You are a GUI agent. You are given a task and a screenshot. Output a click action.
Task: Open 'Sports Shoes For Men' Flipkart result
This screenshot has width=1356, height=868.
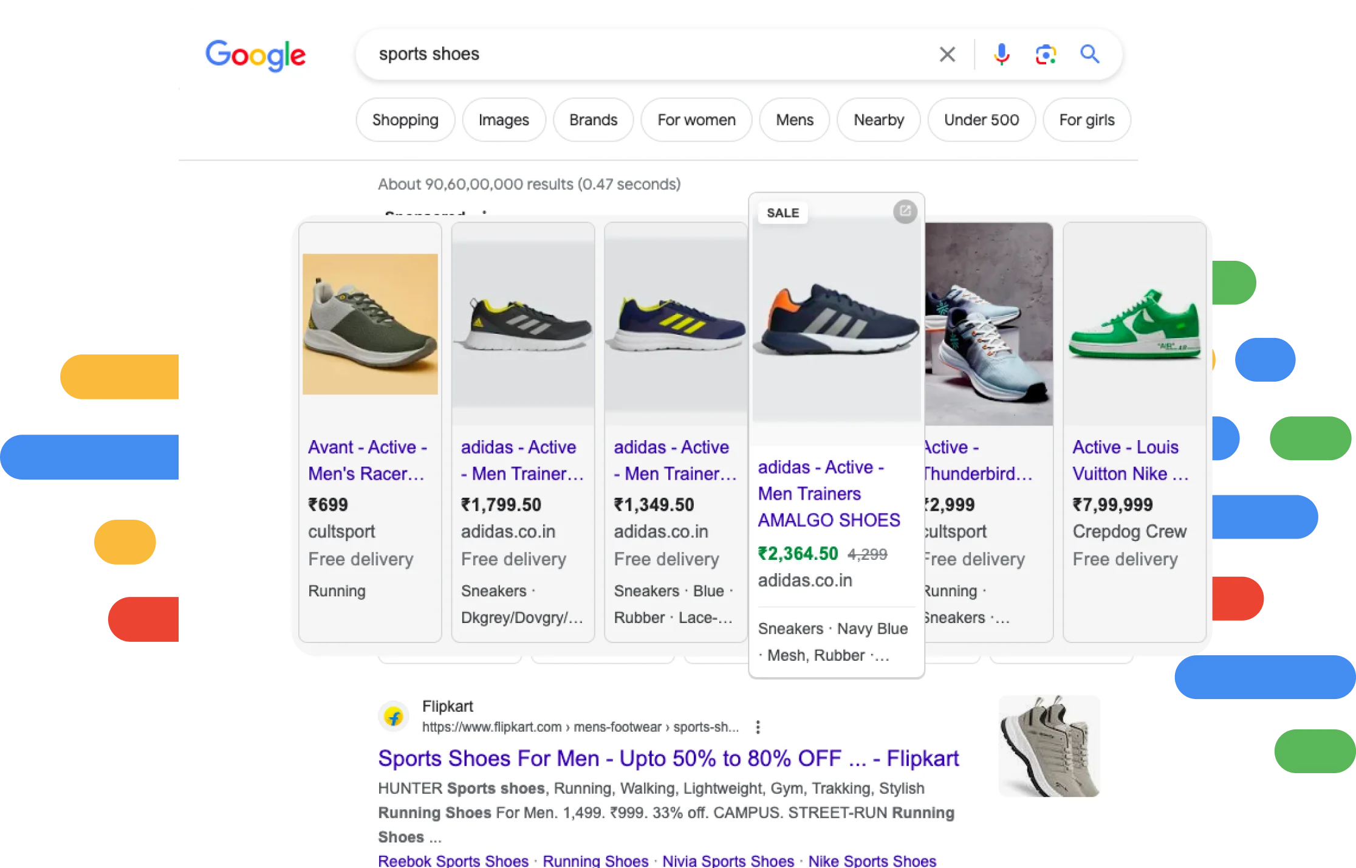tap(668, 759)
